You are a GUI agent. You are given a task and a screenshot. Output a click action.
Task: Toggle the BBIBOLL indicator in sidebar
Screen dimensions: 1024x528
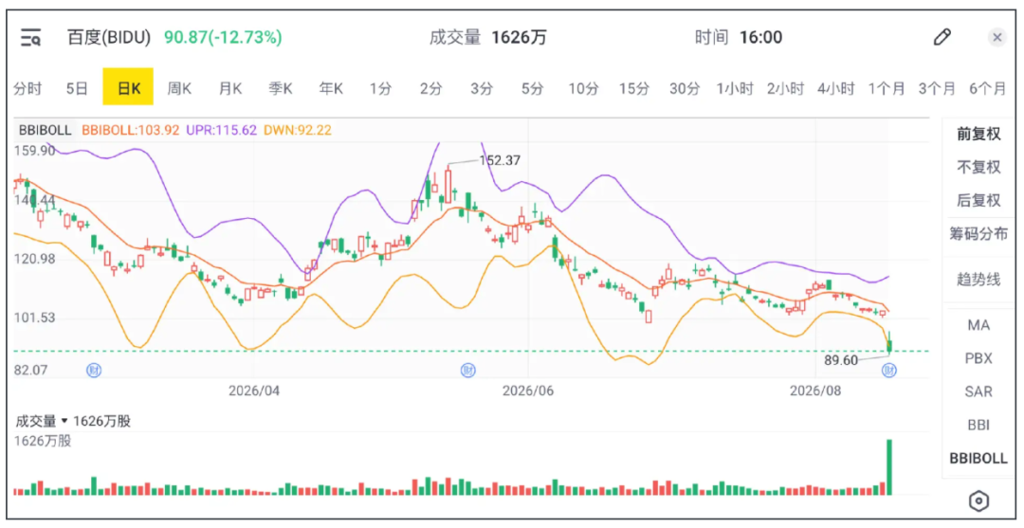point(978,458)
